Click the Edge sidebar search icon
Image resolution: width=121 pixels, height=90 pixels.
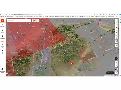[x=120, y=17]
